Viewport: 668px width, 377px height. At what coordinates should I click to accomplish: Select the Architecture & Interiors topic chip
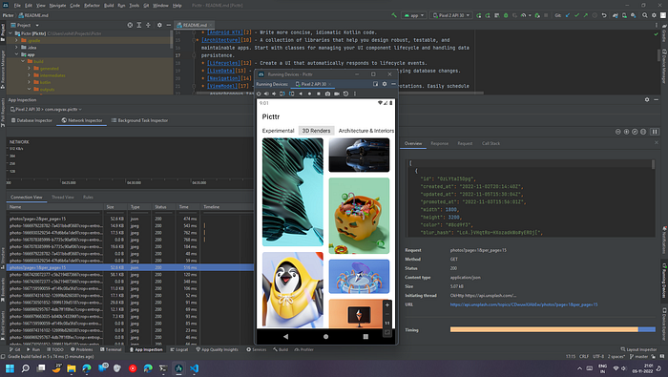tap(365, 131)
